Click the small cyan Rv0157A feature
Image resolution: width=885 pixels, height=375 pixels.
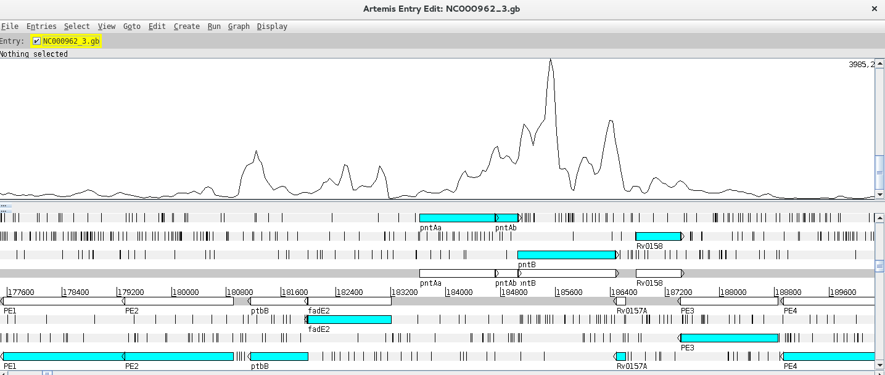pyautogui.click(x=621, y=357)
